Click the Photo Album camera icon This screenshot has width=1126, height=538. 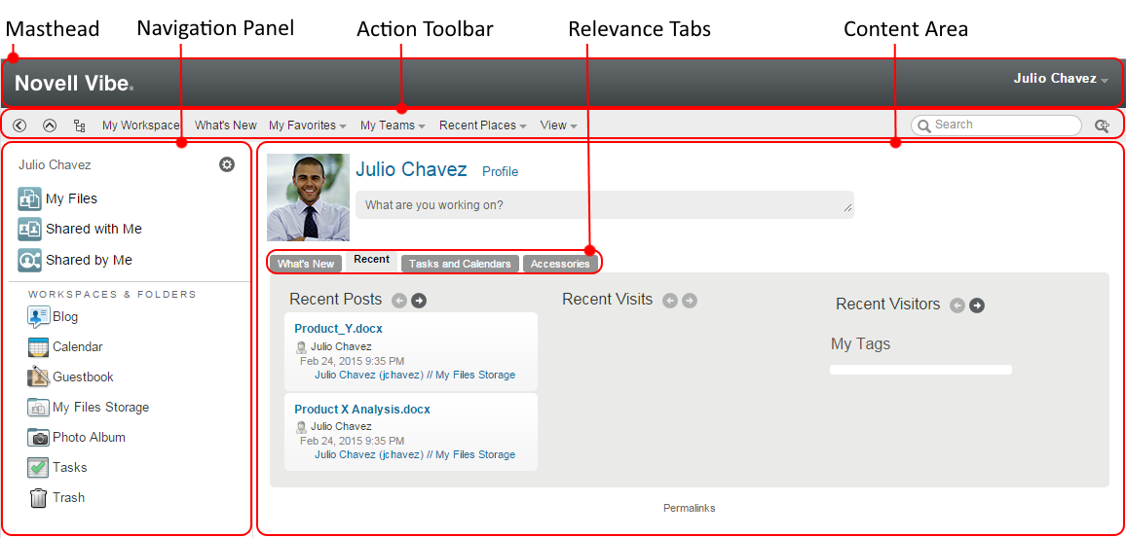[x=38, y=437]
